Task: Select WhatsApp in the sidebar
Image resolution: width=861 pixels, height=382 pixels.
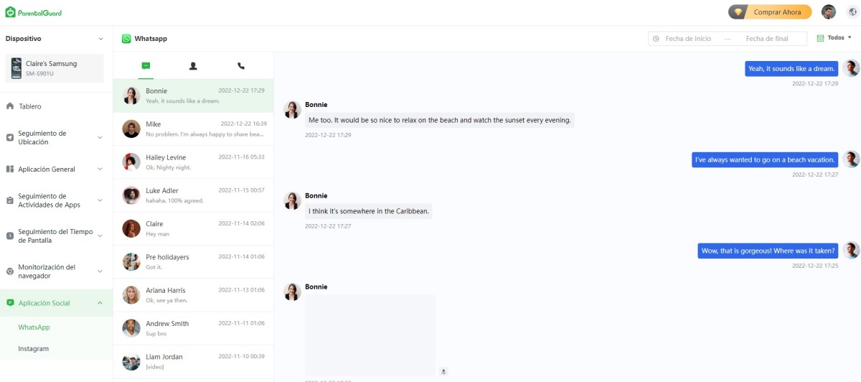Action: click(34, 327)
